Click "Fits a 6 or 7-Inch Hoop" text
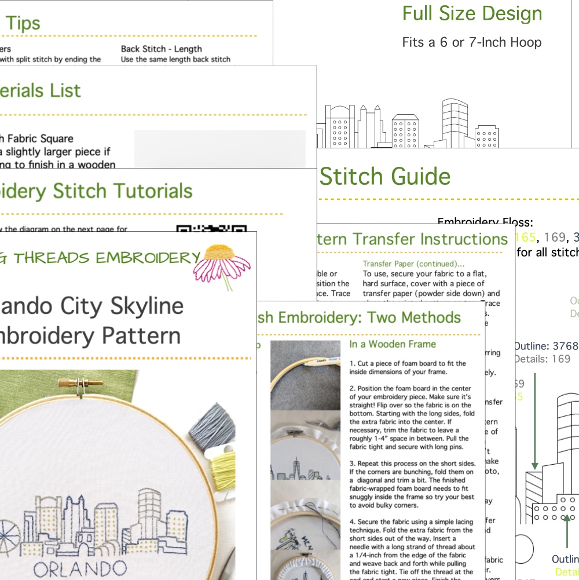579x580 pixels. [472, 42]
